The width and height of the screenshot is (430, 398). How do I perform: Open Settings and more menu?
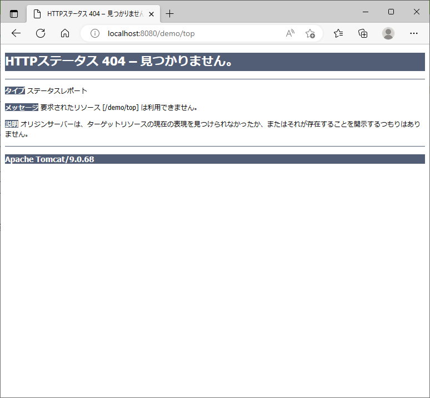point(413,33)
